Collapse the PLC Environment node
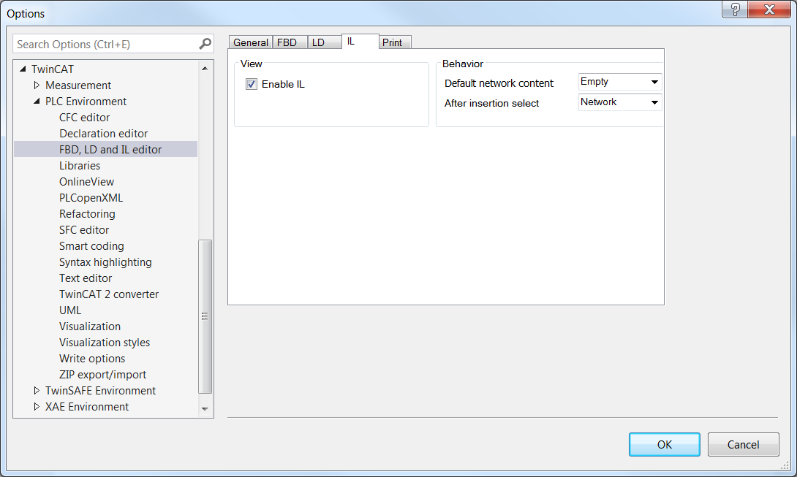 coord(37,101)
